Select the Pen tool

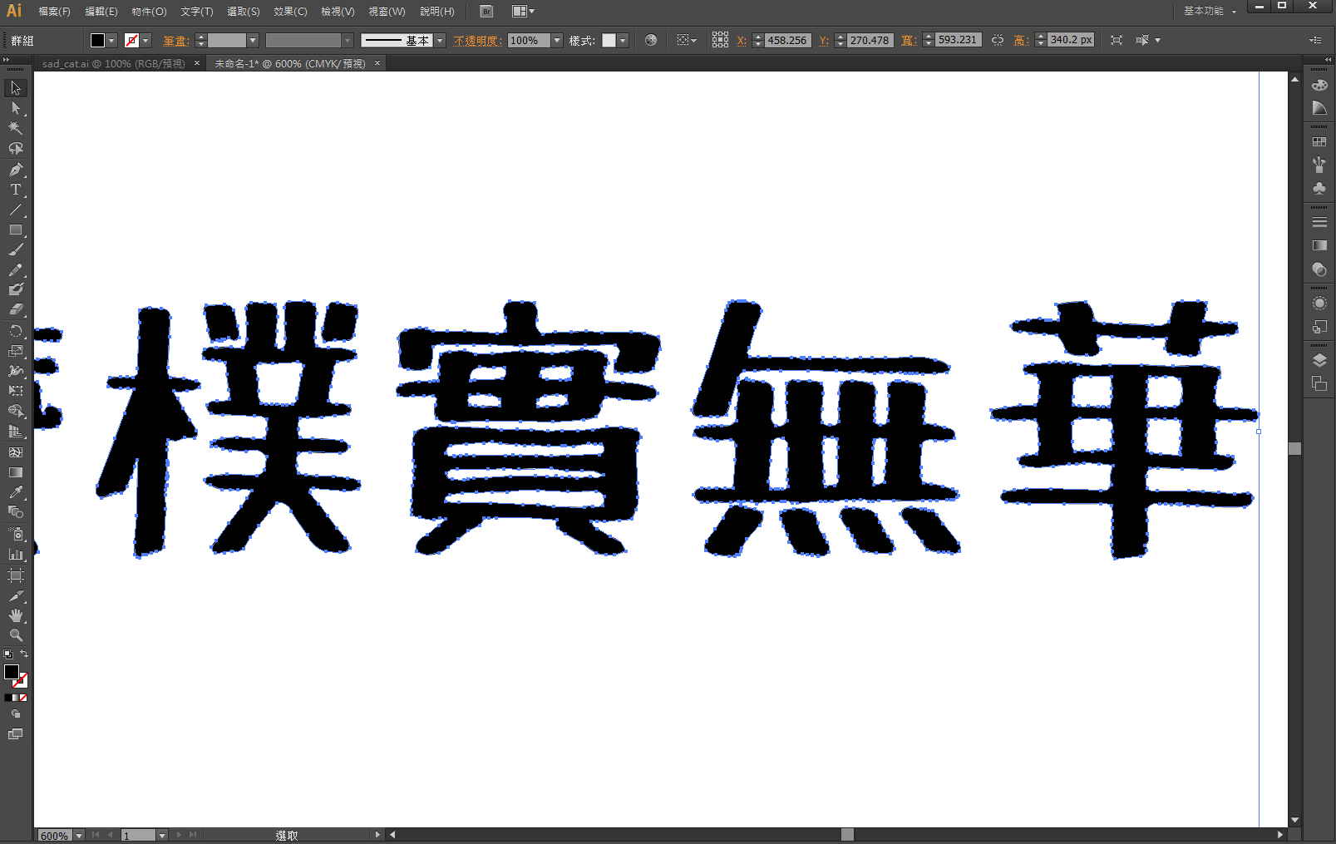(x=15, y=170)
